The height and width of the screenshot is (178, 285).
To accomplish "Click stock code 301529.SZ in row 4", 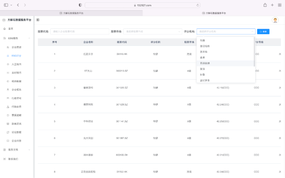I will pos(122,104).
